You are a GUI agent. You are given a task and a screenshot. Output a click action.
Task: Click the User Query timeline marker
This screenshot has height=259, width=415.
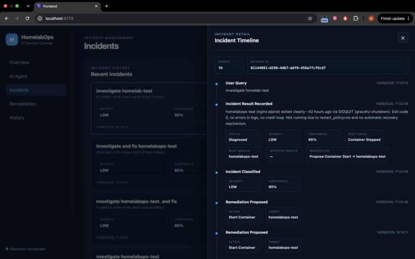point(216,84)
